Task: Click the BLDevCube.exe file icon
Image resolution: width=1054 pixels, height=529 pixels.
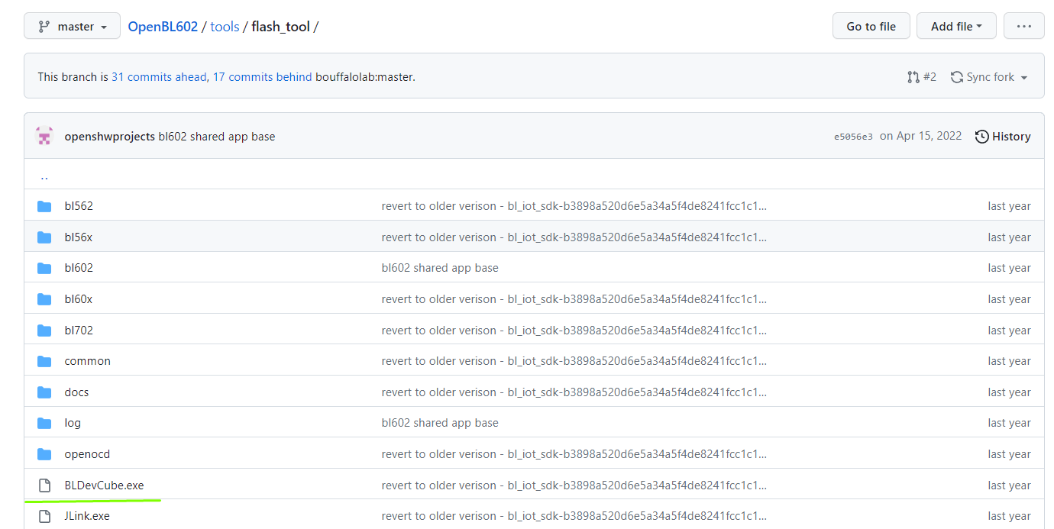Action: [x=44, y=485]
